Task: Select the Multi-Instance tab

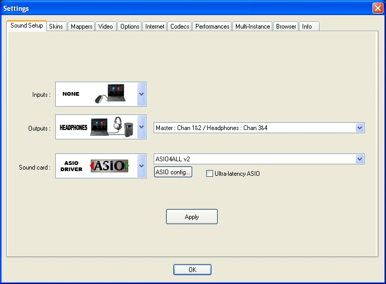Action: click(253, 27)
